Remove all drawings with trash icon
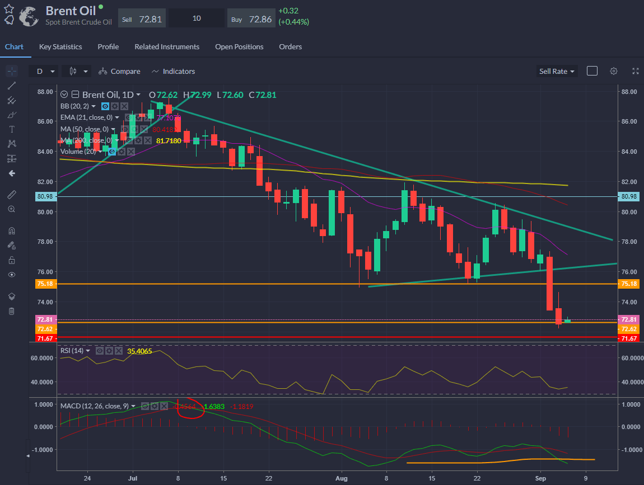The width and height of the screenshot is (644, 485). coord(12,311)
